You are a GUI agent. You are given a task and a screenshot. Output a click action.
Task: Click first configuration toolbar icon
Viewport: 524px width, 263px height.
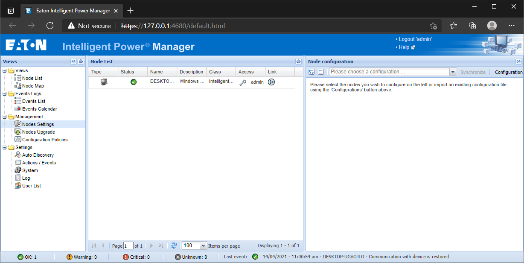(311, 72)
